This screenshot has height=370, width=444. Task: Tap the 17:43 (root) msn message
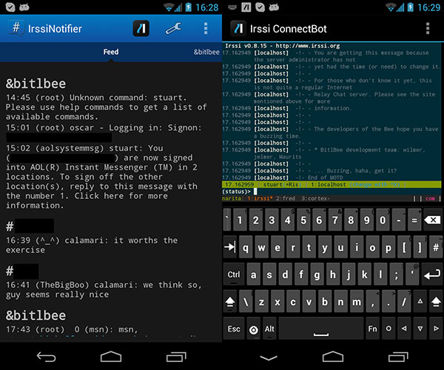(x=72, y=329)
